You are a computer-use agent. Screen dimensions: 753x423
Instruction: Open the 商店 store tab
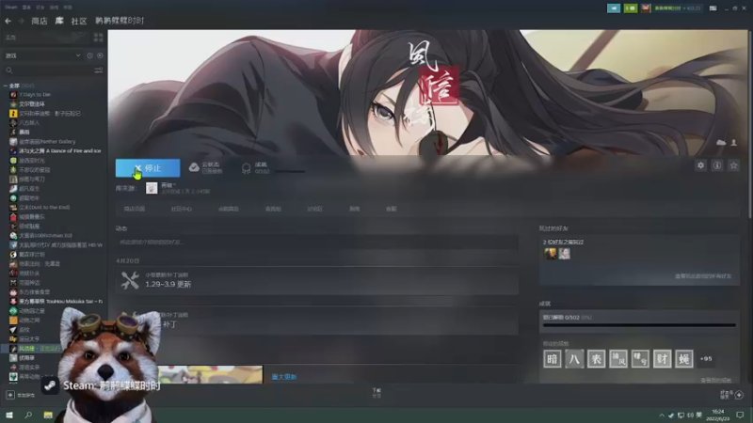tap(40, 21)
